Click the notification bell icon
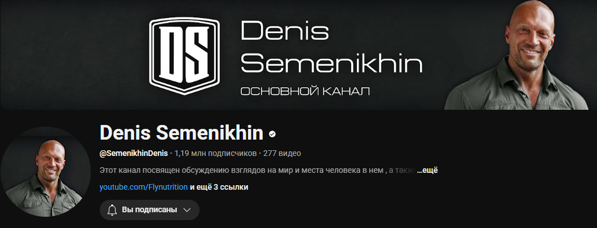 pos(112,210)
